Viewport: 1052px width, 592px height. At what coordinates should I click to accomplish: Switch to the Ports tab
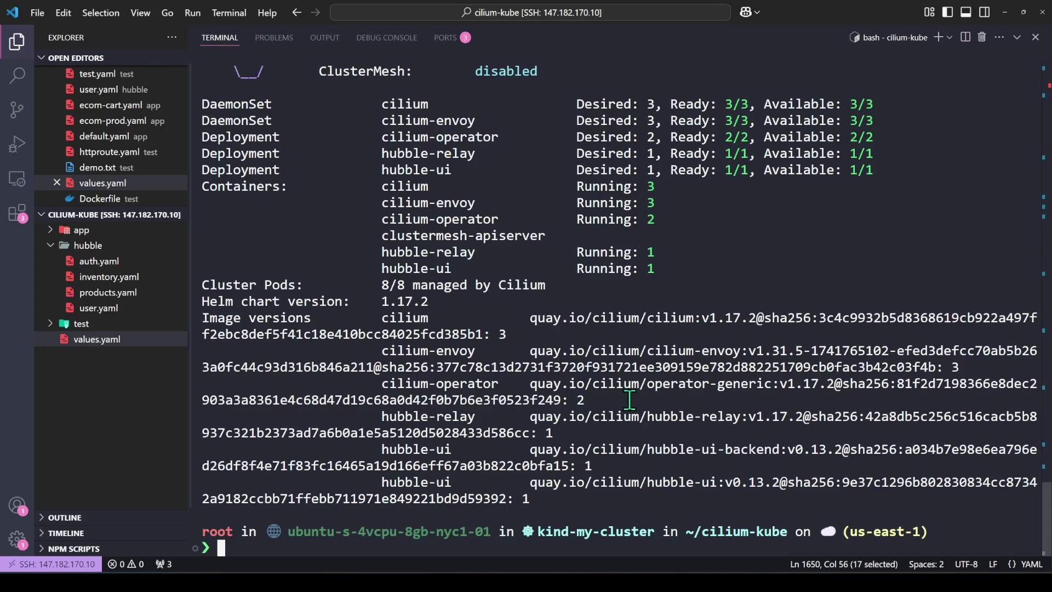click(x=451, y=37)
